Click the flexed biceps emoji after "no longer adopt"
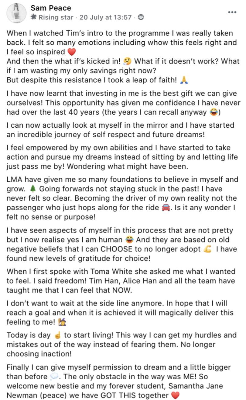The height and width of the screenshot is (400, 246). [206, 249]
